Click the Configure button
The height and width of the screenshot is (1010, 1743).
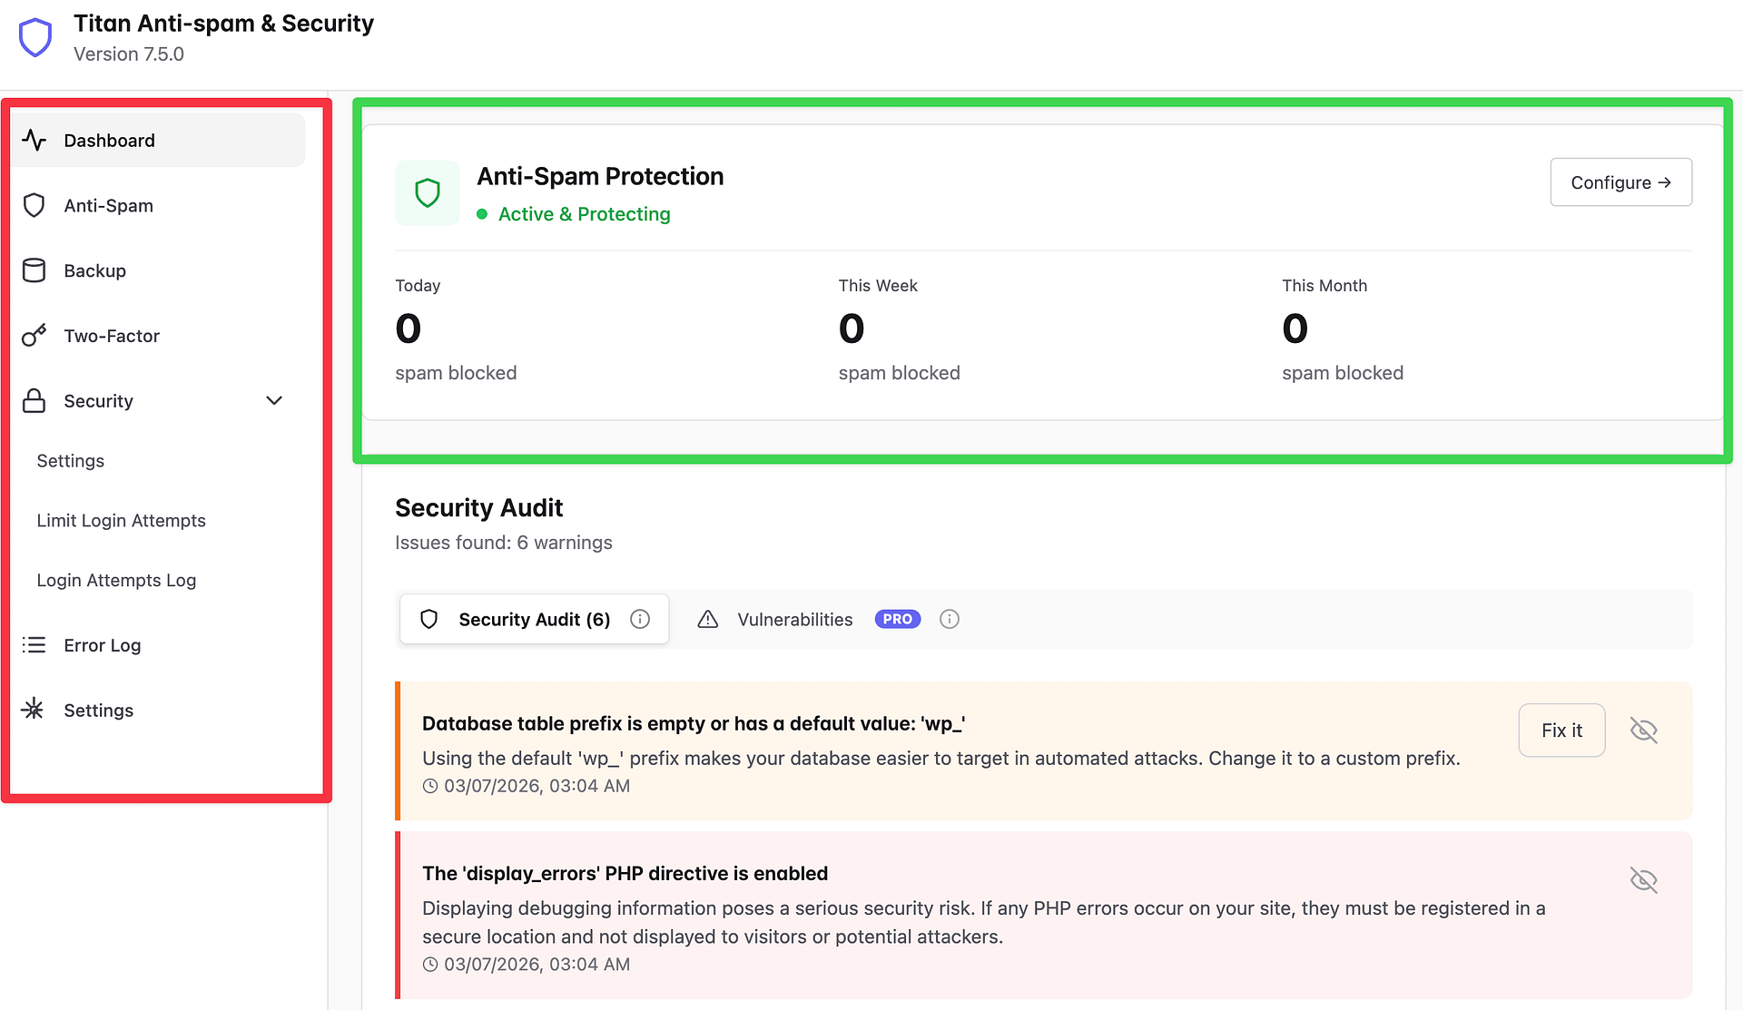[x=1620, y=182]
